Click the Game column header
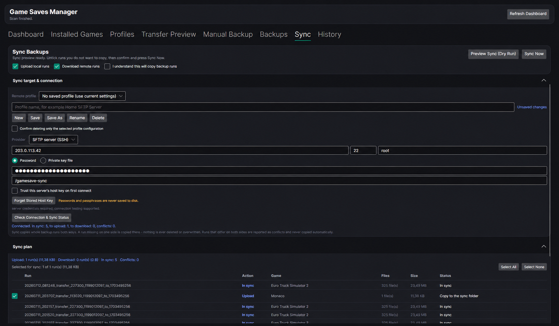This screenshot has height=326, width=559. point(276,276)
